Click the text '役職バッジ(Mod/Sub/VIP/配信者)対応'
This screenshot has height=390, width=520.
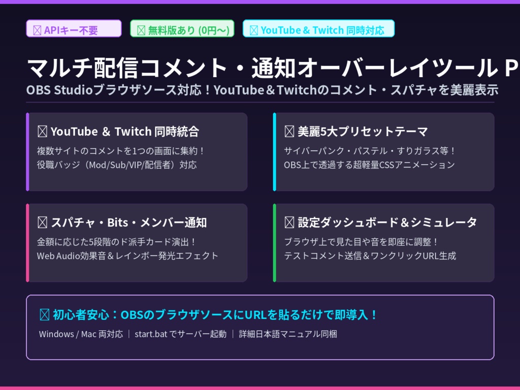(x=117, y=165)
